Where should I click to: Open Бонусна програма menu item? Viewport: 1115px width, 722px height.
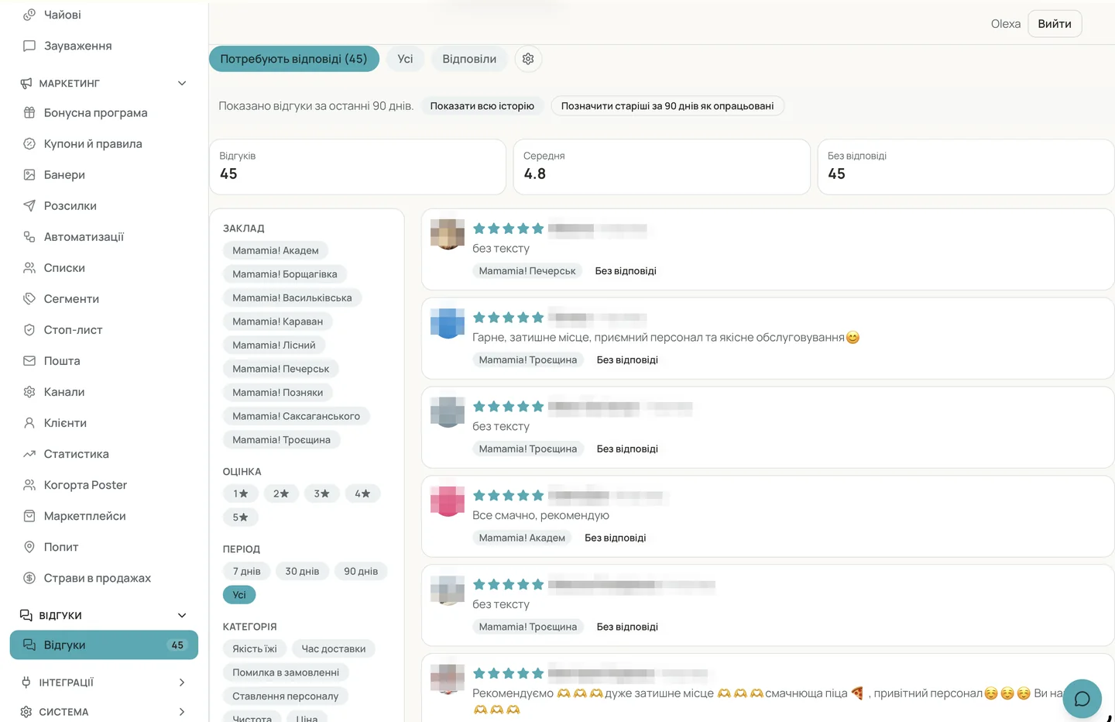coord(104,112)
